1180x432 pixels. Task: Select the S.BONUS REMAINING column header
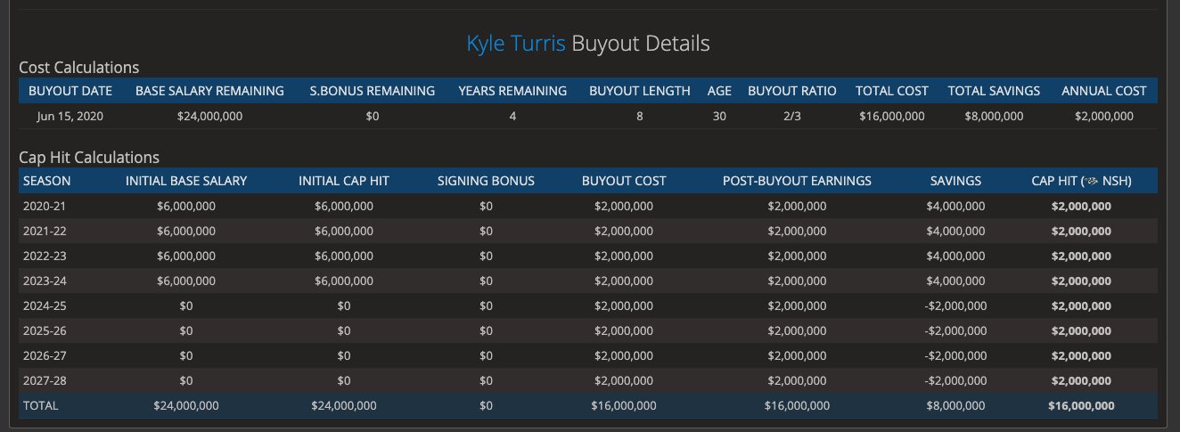click(x=373, y=91)
